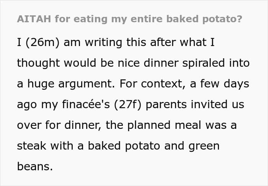Click the post title about baked potato
268x186 pixels.
click(x=129, y=19)
